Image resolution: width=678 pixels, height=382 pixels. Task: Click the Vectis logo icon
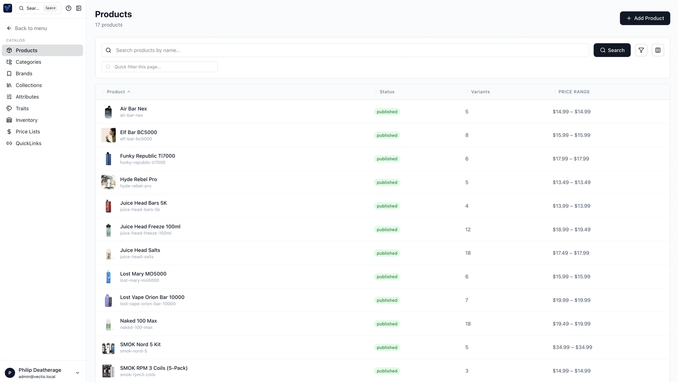[8, 8]
